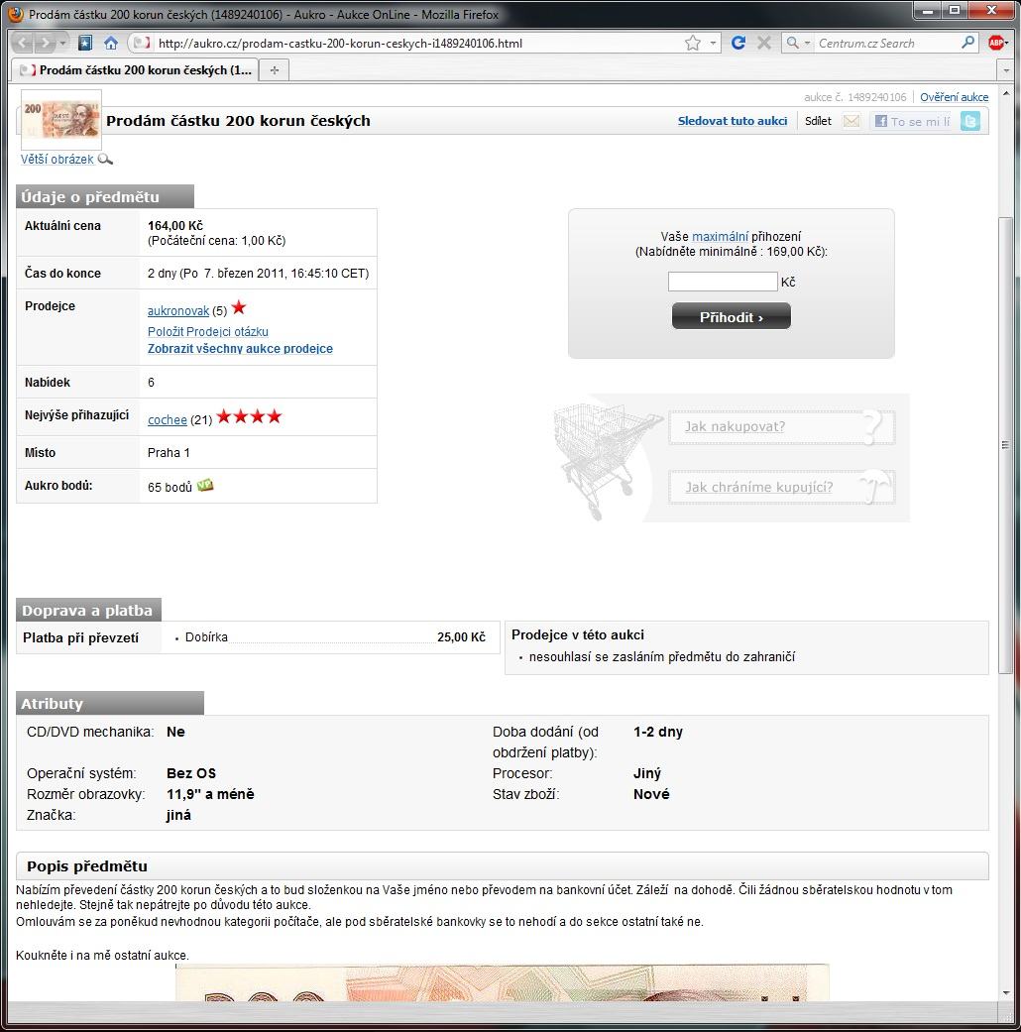Click the 200 Kč banknote thumbnail
This screenshot has width=1021, height=1032.
[x=61, y=119]
